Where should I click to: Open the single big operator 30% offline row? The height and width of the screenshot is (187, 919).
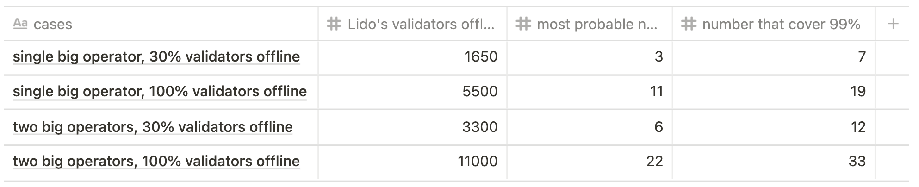pos(156,57)
